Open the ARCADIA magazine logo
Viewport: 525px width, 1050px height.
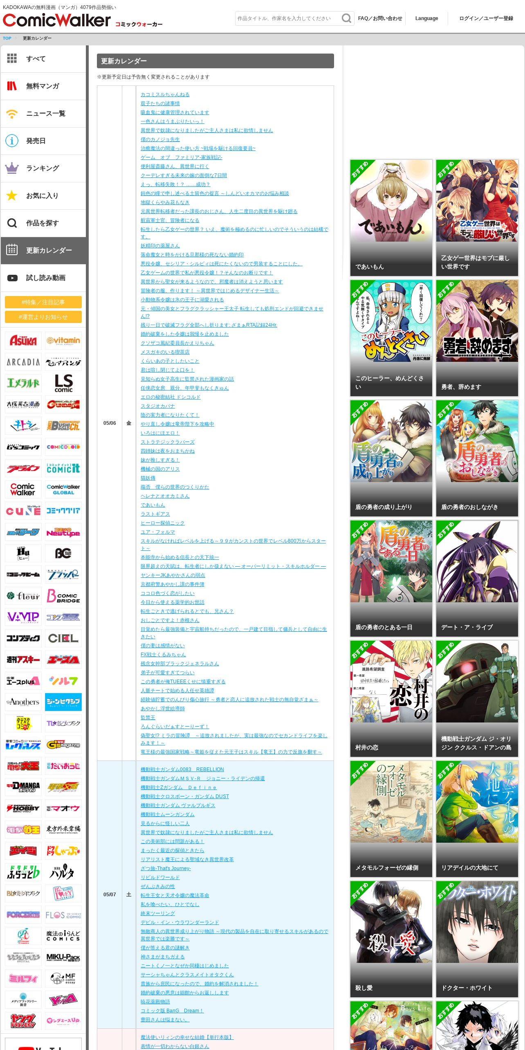(x=23, y=362)
